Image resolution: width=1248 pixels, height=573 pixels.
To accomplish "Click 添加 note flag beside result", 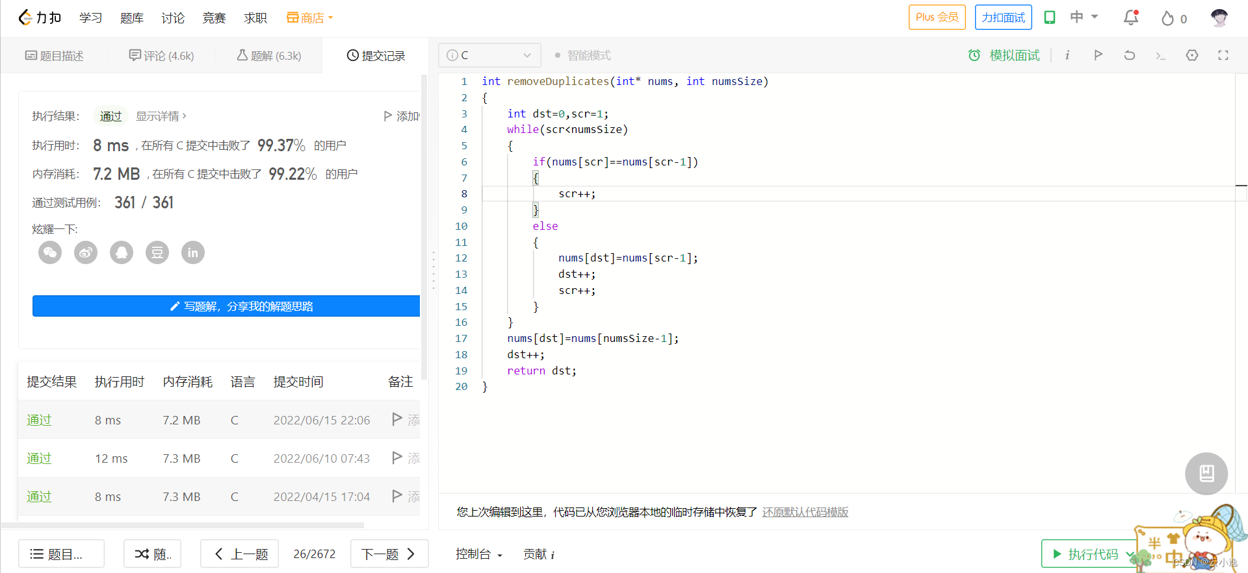I will tap(402, 116).
